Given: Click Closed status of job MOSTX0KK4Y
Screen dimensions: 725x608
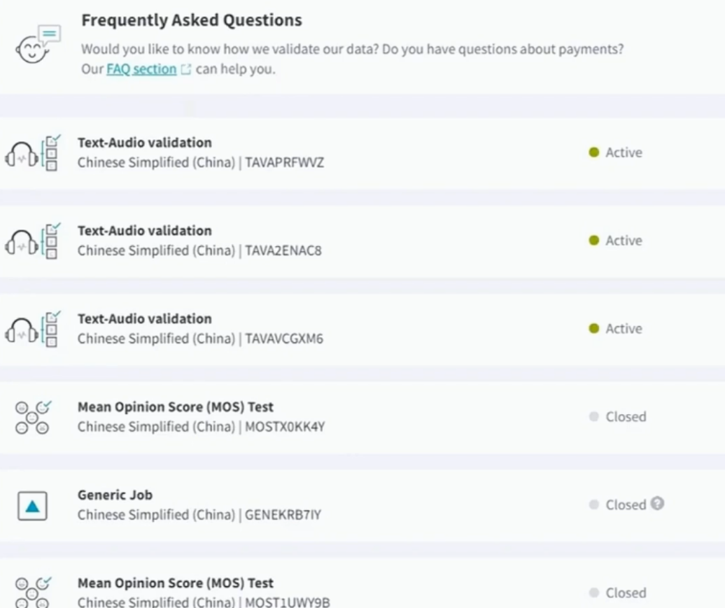Looking at the screenshot, I should [x=618, y=417].
